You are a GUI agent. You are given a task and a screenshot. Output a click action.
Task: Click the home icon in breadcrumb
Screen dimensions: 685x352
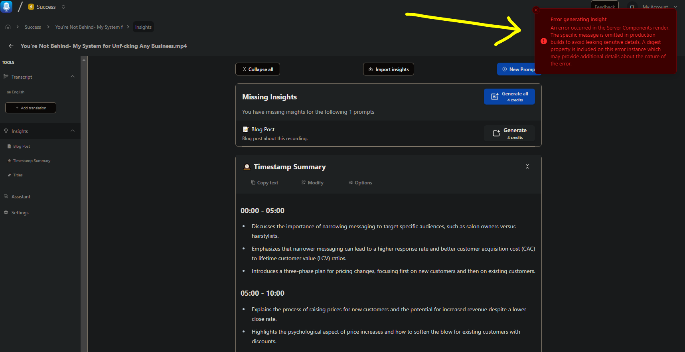pos(8,27)
